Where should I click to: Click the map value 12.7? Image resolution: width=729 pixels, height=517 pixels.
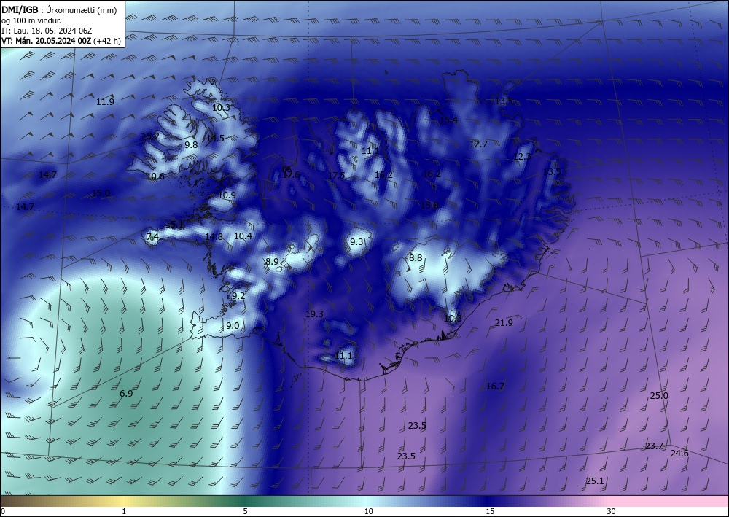coord(478,144)
